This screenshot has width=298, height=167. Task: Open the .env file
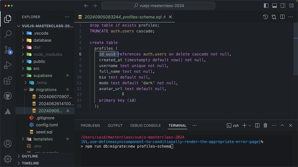[x=45, y=146]
